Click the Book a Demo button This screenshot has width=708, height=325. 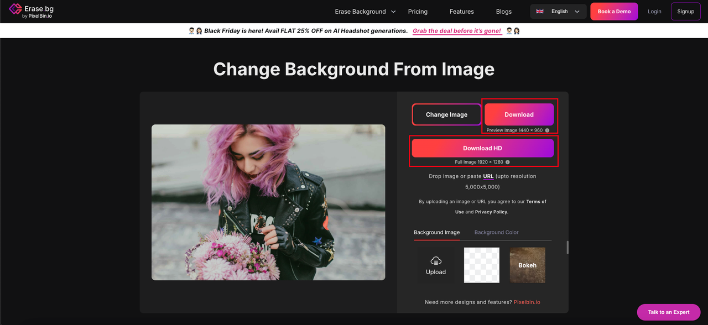pyautogui.click(x=614, y=11)
